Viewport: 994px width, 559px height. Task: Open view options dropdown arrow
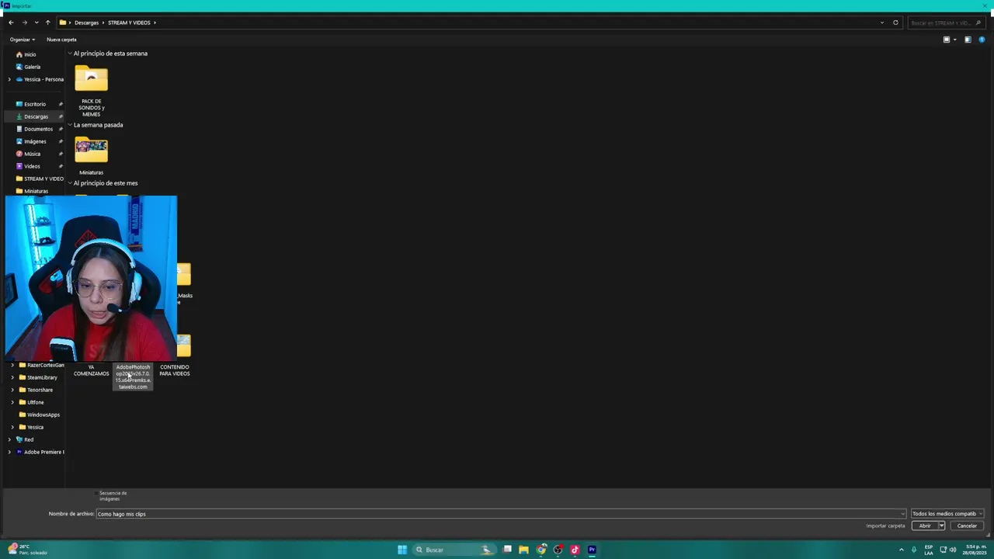coord(955,40)
